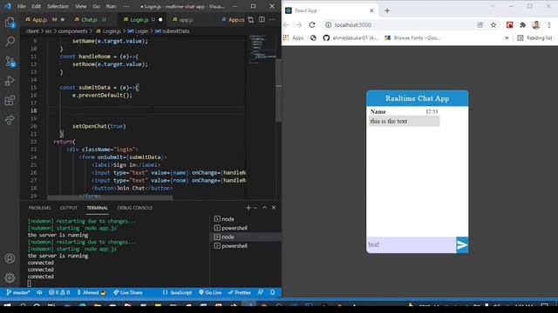558x313 pixels.
Task: Open the ahmedabukar01 GitHub bookmark
Action: click(350, 37)
